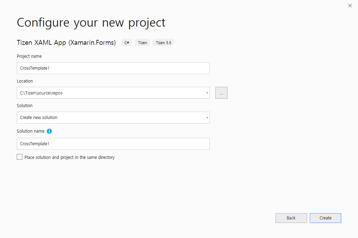
Task: Click the 'Solution name' label text
Action: coord(30,131)
